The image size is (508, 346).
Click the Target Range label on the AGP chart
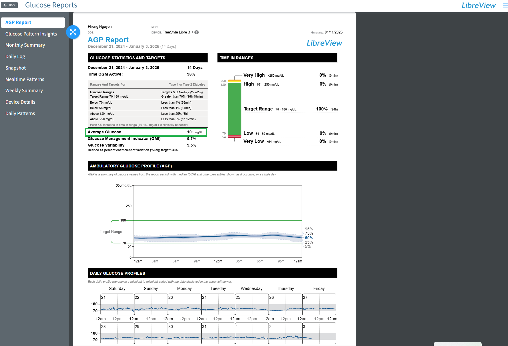[111, 232]
